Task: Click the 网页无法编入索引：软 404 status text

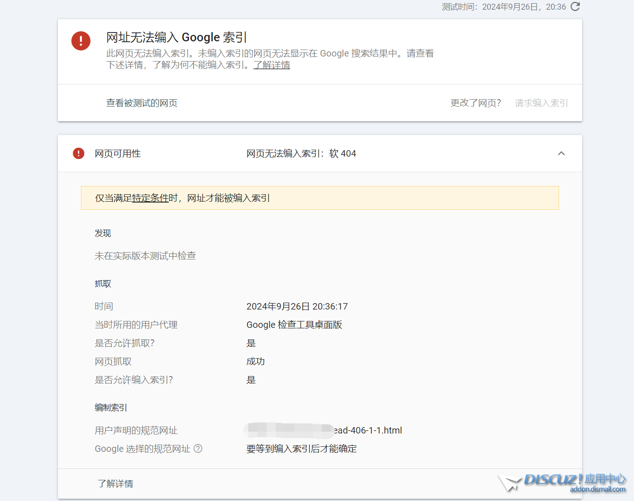Action: click(301, 153)
